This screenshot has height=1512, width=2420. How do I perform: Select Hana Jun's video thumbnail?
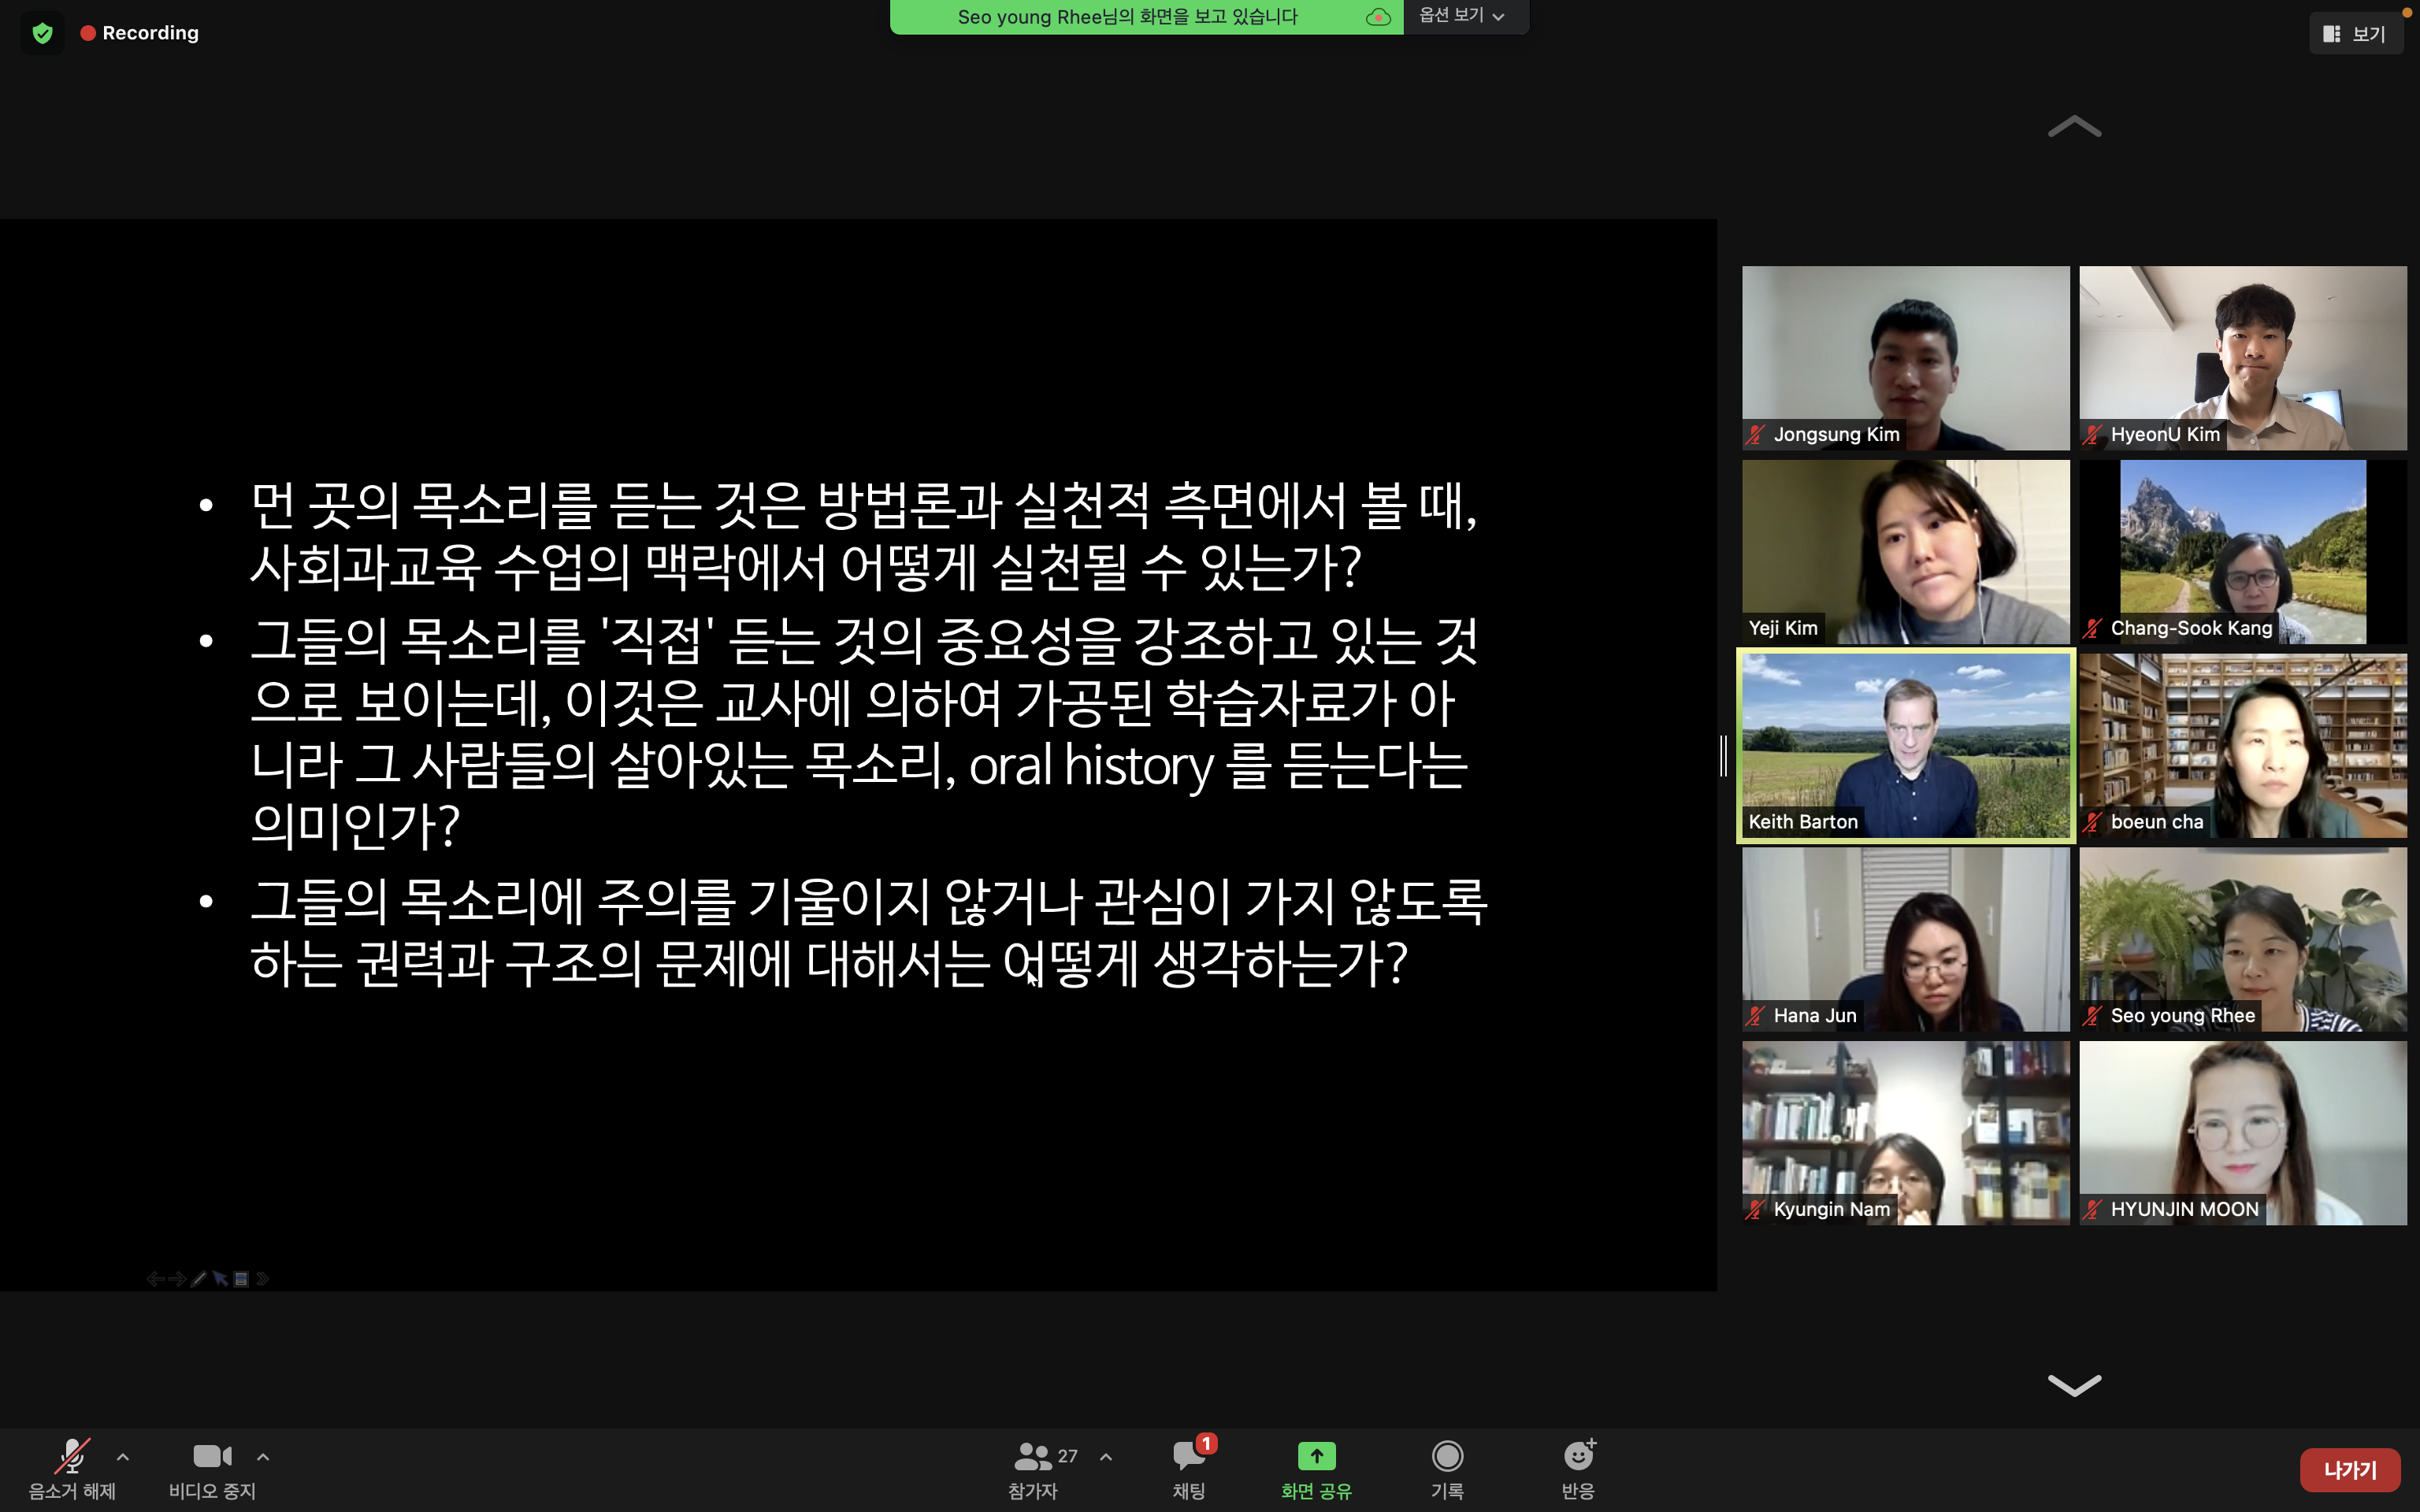(1906, 939)
